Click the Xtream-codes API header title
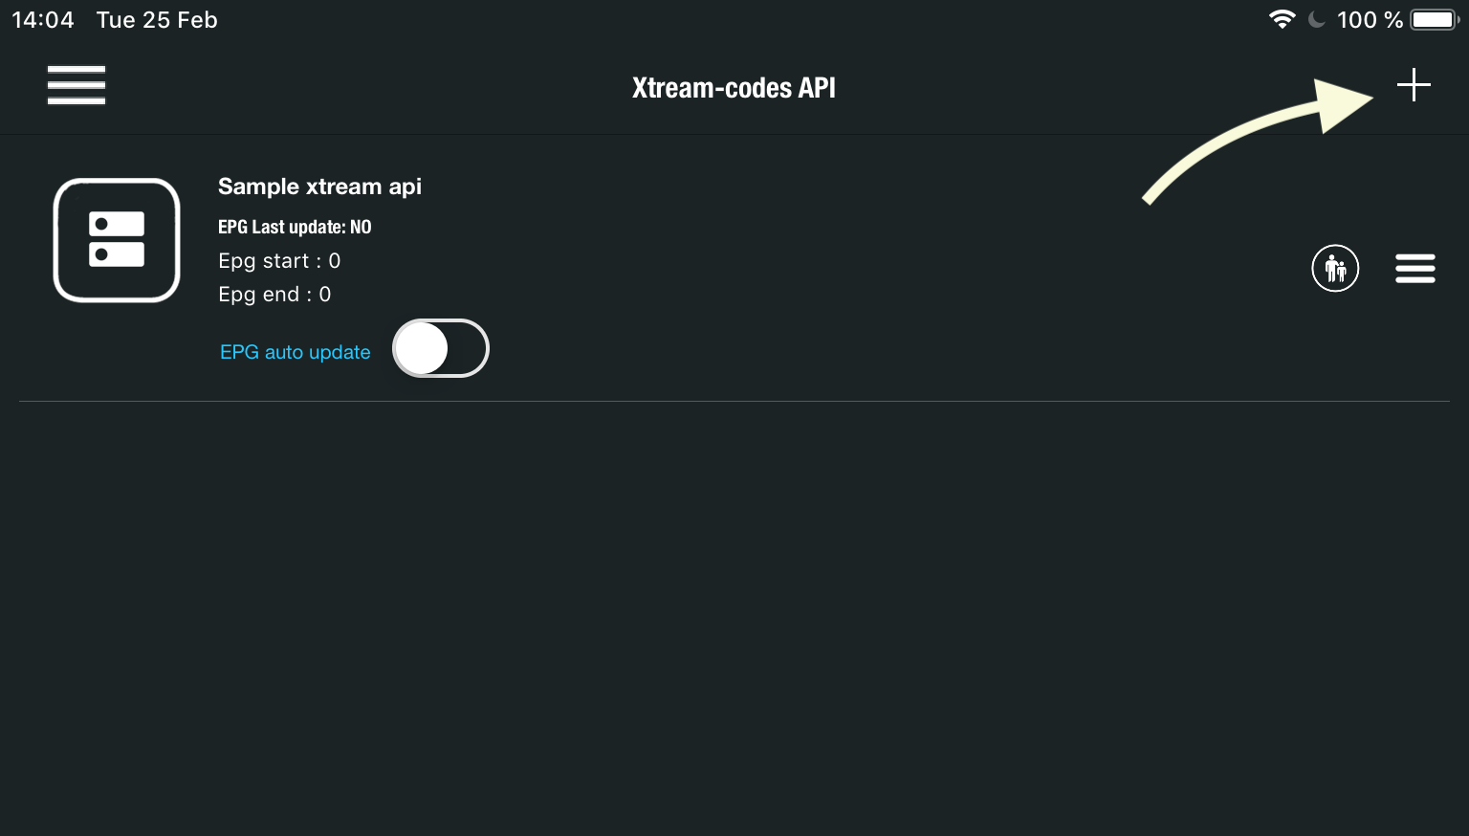1469x836 pixels. coord(734,88)
